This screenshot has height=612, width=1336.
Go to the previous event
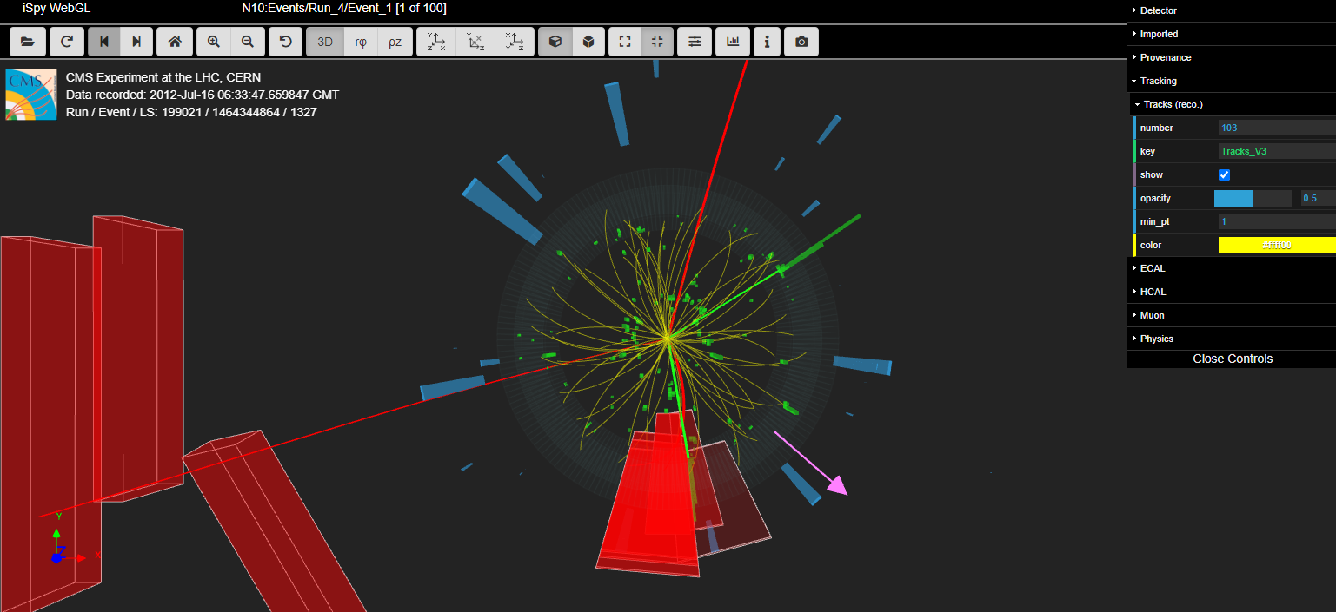coord(104,42)
